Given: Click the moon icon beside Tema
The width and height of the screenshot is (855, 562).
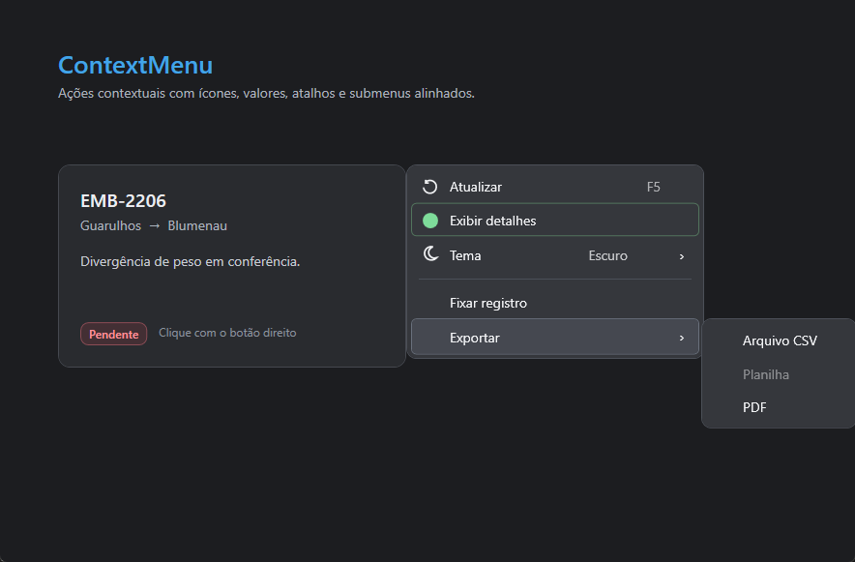Looking at the screenshot, I should point(430,254).
